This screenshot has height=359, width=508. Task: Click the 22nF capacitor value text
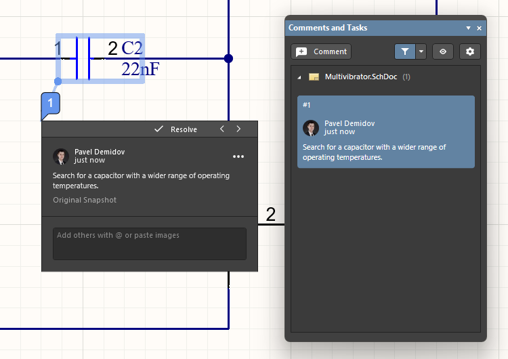140,68
